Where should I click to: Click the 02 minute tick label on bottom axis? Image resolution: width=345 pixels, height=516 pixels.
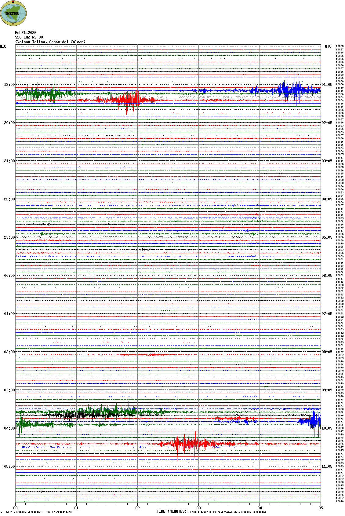[x=138, y=508]
